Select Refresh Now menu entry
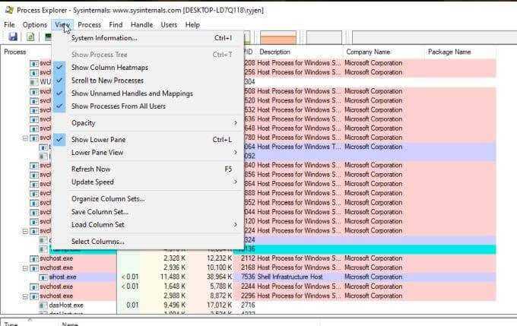517x326 pixels. coord(147,169)
